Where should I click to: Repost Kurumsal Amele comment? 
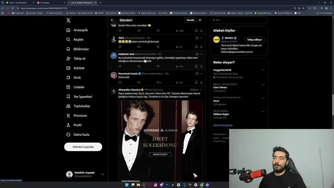coord(139,83)
